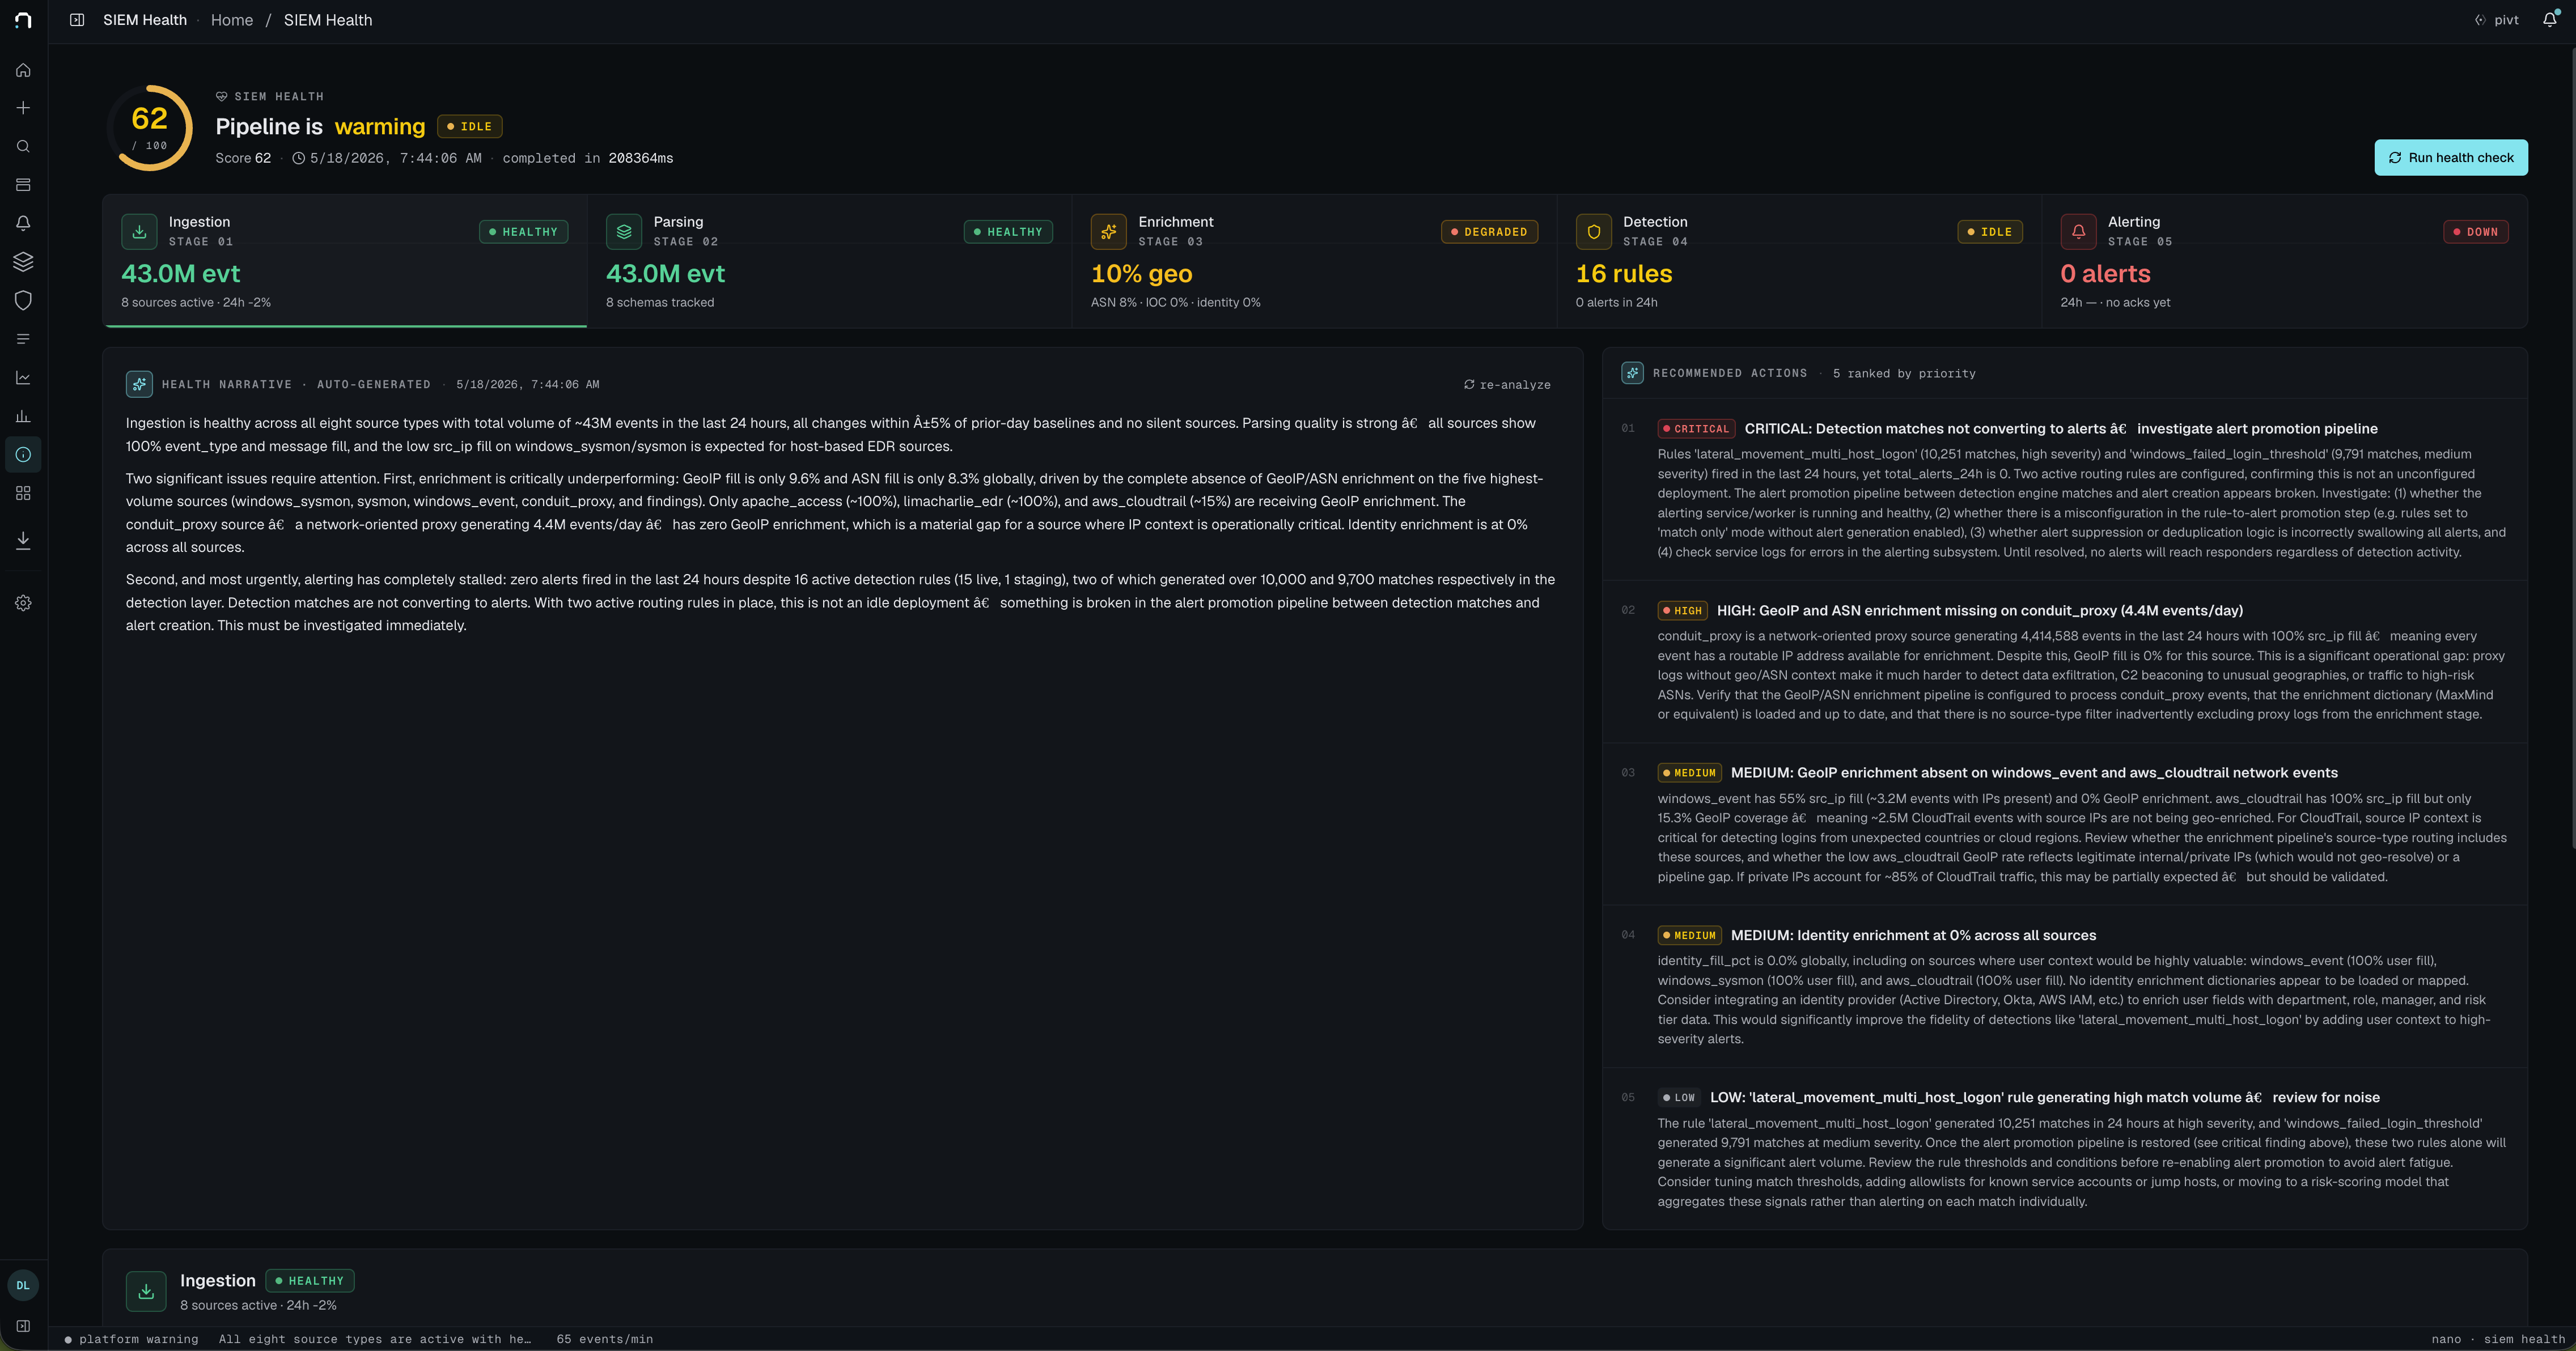The image size is (2576, 1351).
Task: Click the plus (new) sidebar icon
Action: pos(23,108)
